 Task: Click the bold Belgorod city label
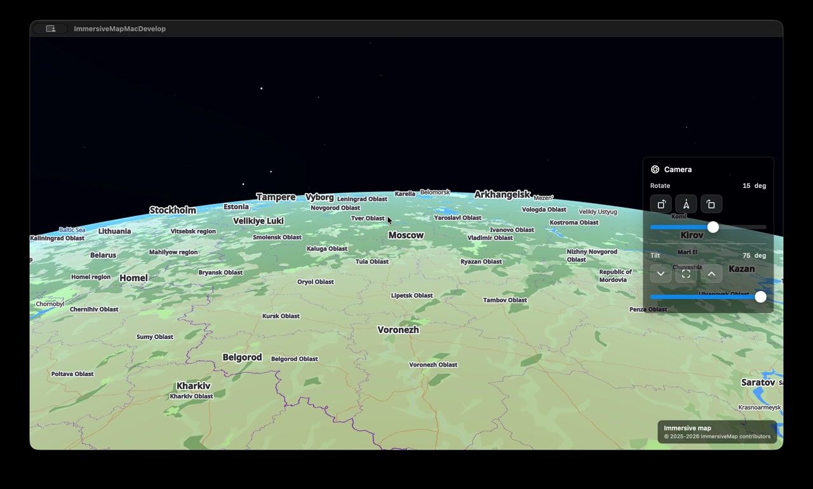tap(242, 358)
